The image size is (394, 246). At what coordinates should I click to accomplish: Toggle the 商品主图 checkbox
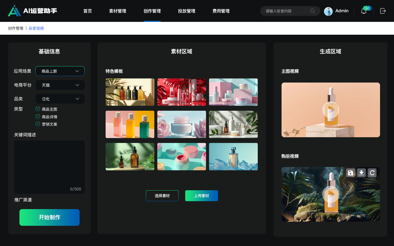click(x=38, y=109)
